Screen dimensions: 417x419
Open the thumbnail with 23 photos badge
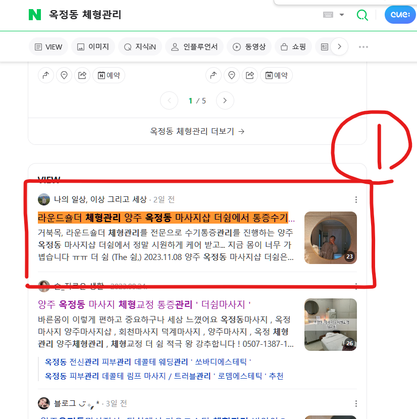point(331,238)
